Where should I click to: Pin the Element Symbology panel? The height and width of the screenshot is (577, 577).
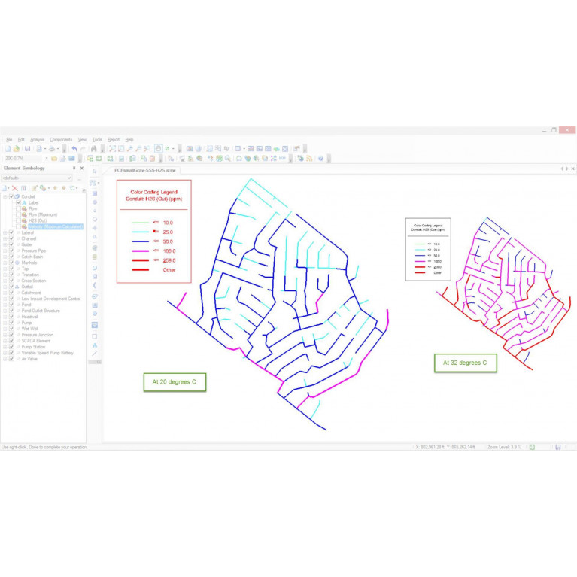pos(74,169)
